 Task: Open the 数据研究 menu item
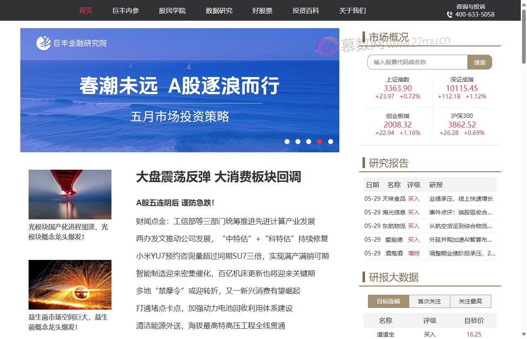pos(219,11)
